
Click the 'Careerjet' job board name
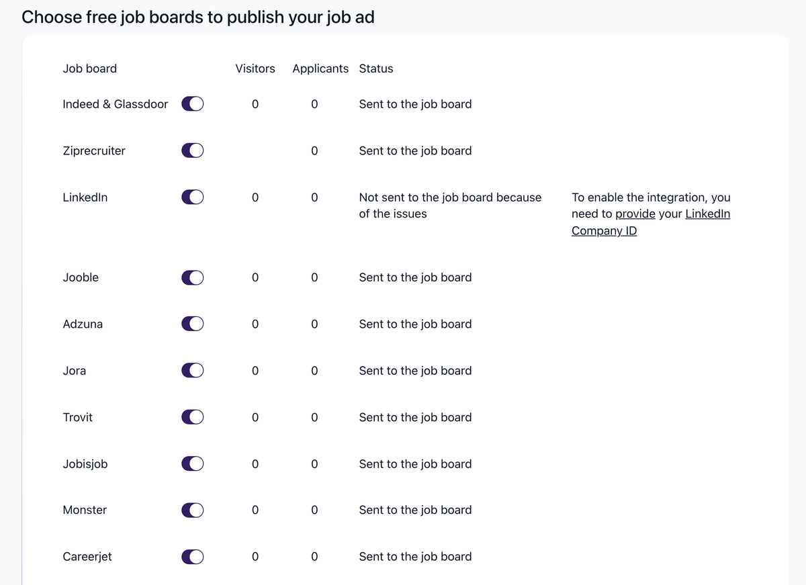87,557
